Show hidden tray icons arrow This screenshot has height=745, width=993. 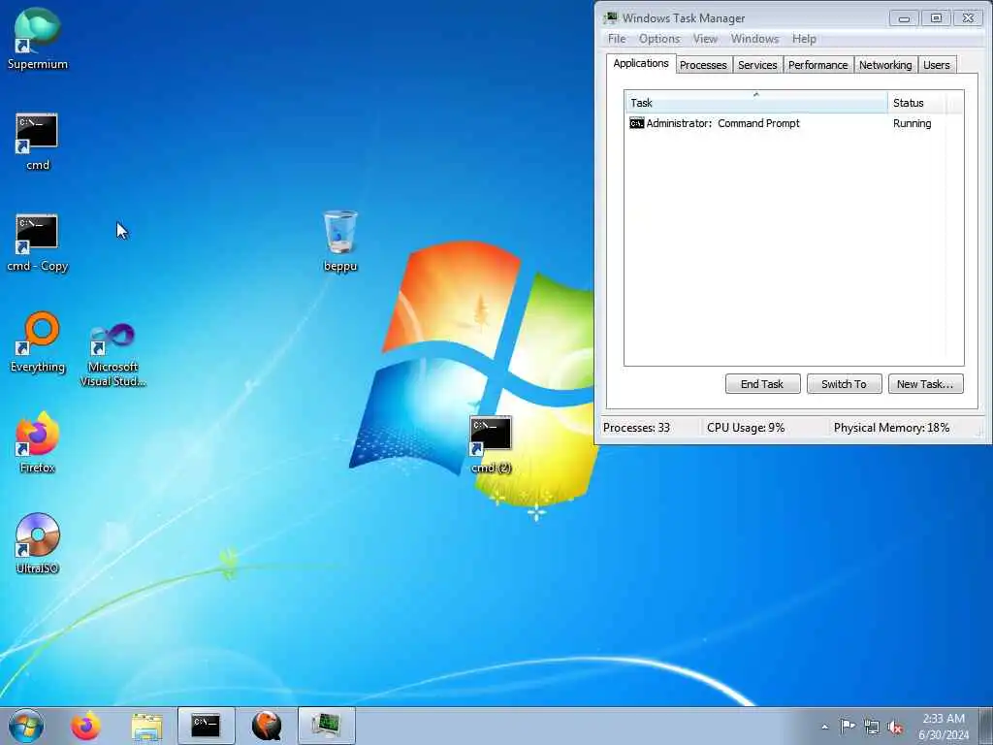tap(824, 727)
